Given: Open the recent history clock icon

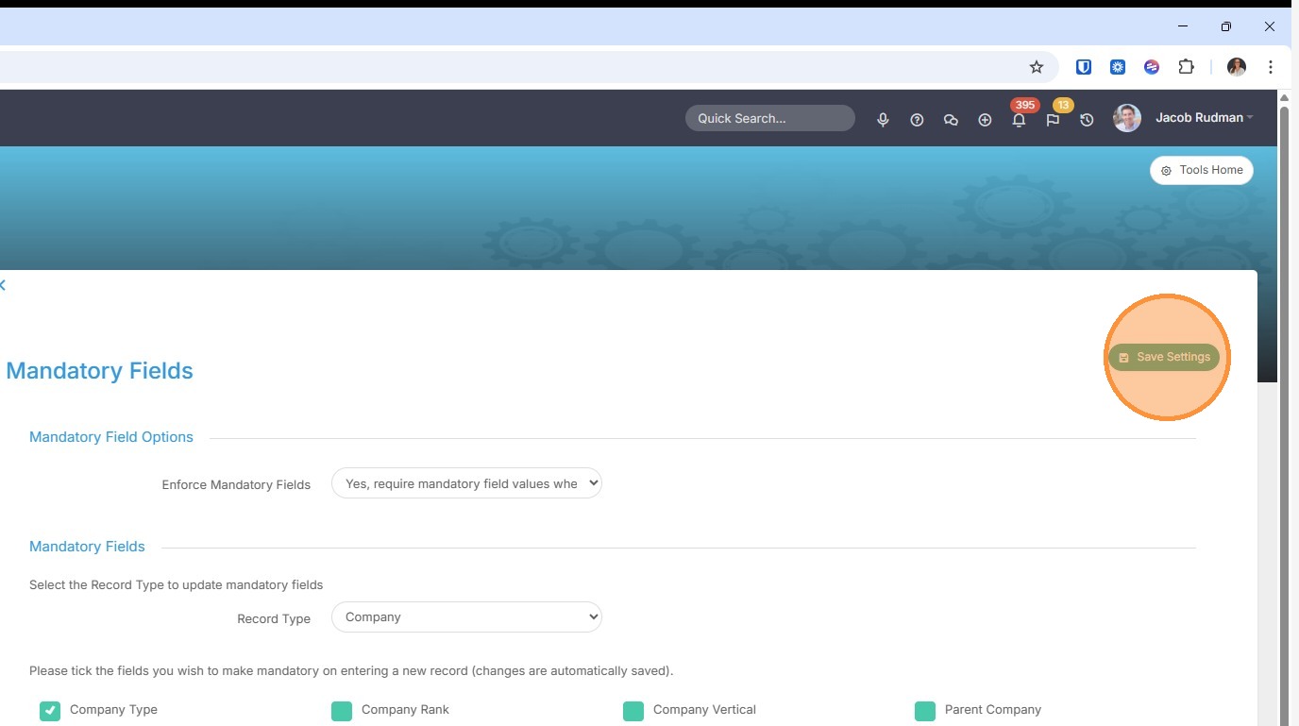Looking at the screenshot, I should tap(1087, 120).
